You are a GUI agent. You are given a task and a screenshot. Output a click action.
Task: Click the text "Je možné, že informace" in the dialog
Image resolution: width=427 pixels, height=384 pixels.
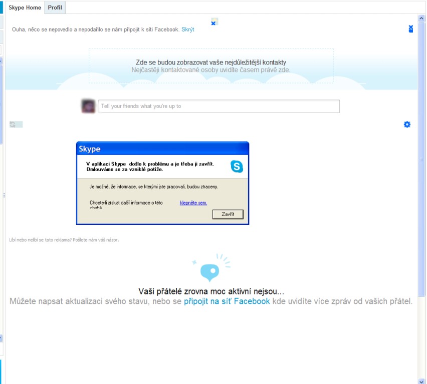[113, 186]
